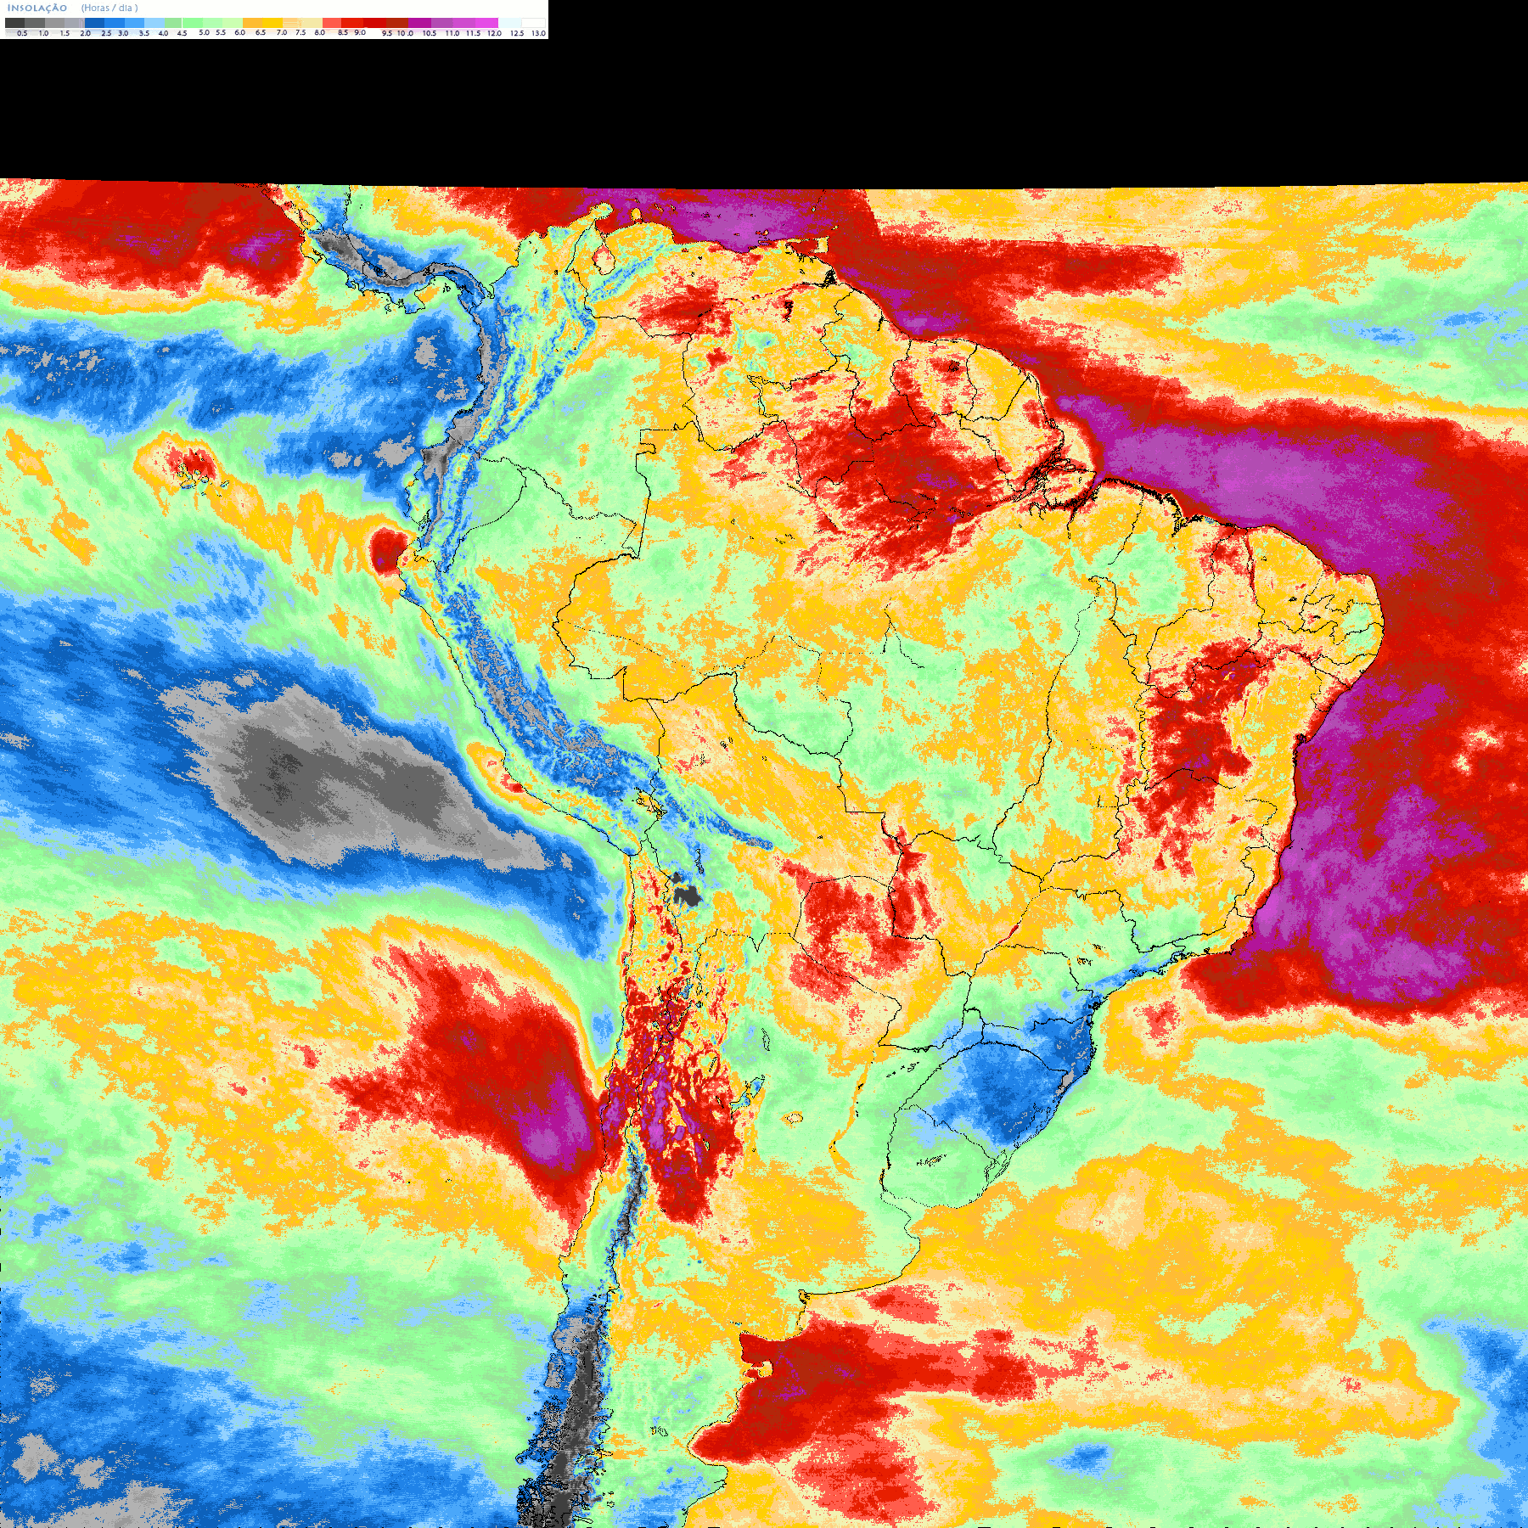Select the white swatch above 13.0
Image resolution: width=1528 pixels, height=1528 pixels.
pyautogui.click(x=533, y=23)
